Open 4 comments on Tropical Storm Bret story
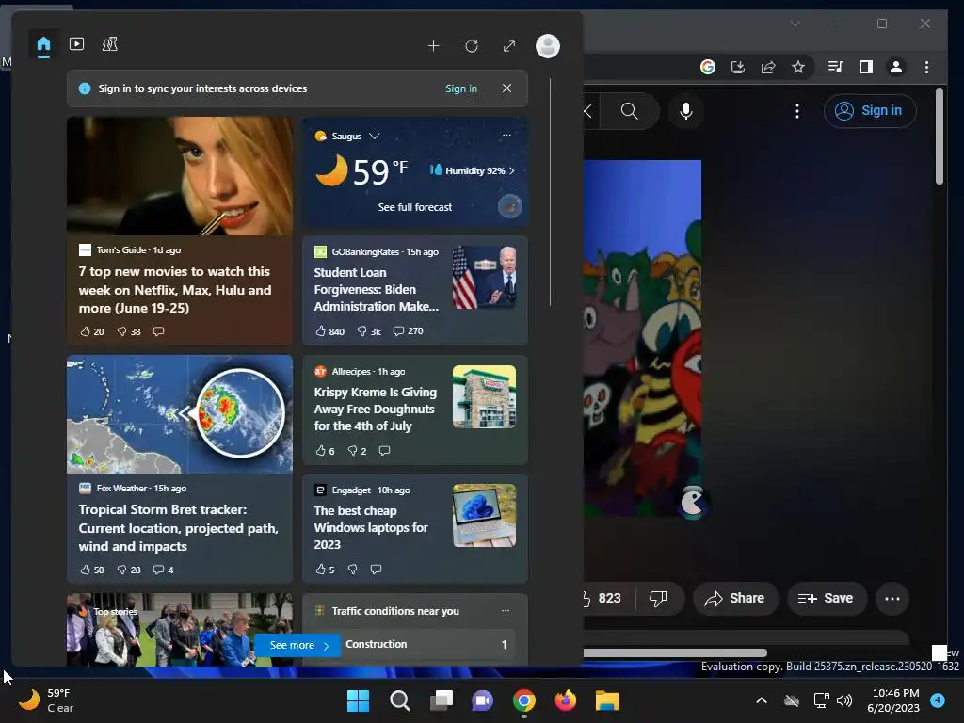This screenshot has height=723, width=964. (163, 570)
